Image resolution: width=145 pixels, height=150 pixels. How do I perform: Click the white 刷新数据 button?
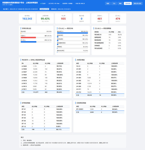click(x=128, y=3)
